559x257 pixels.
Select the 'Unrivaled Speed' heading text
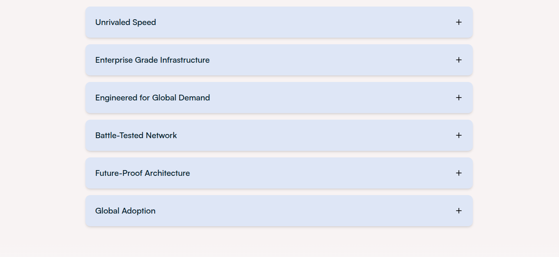point(126,22)
